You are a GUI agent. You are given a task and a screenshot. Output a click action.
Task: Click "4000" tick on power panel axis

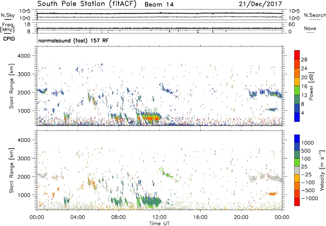pyautogui.click(x=24, y=56)
